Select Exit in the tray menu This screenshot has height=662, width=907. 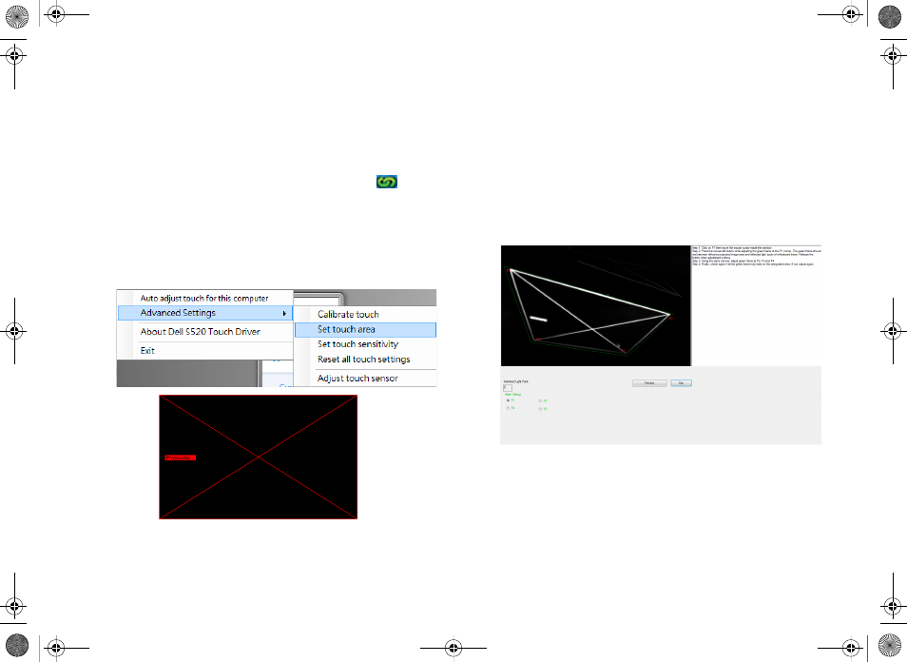[x=147, y=350]
